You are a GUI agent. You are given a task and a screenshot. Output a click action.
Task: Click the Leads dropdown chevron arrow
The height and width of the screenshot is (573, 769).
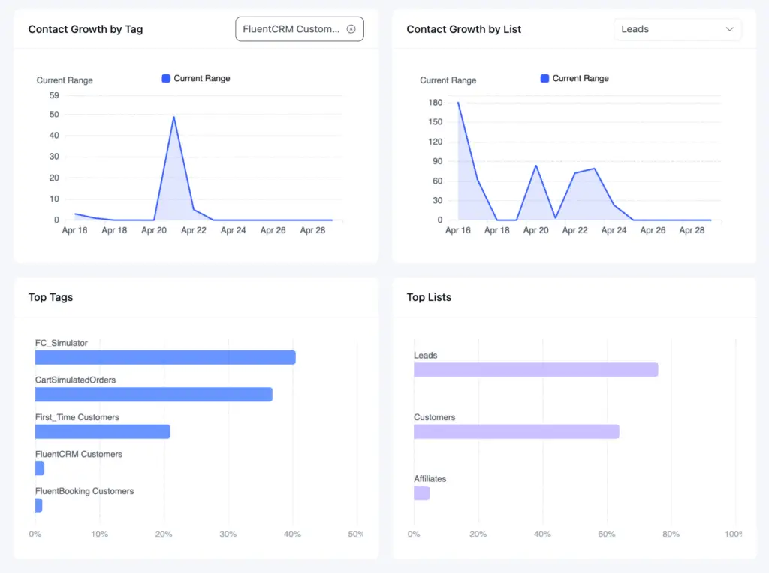click(729, 29)
